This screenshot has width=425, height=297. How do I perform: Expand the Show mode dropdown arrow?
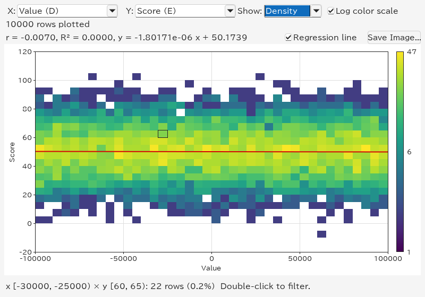pos(316,11)
